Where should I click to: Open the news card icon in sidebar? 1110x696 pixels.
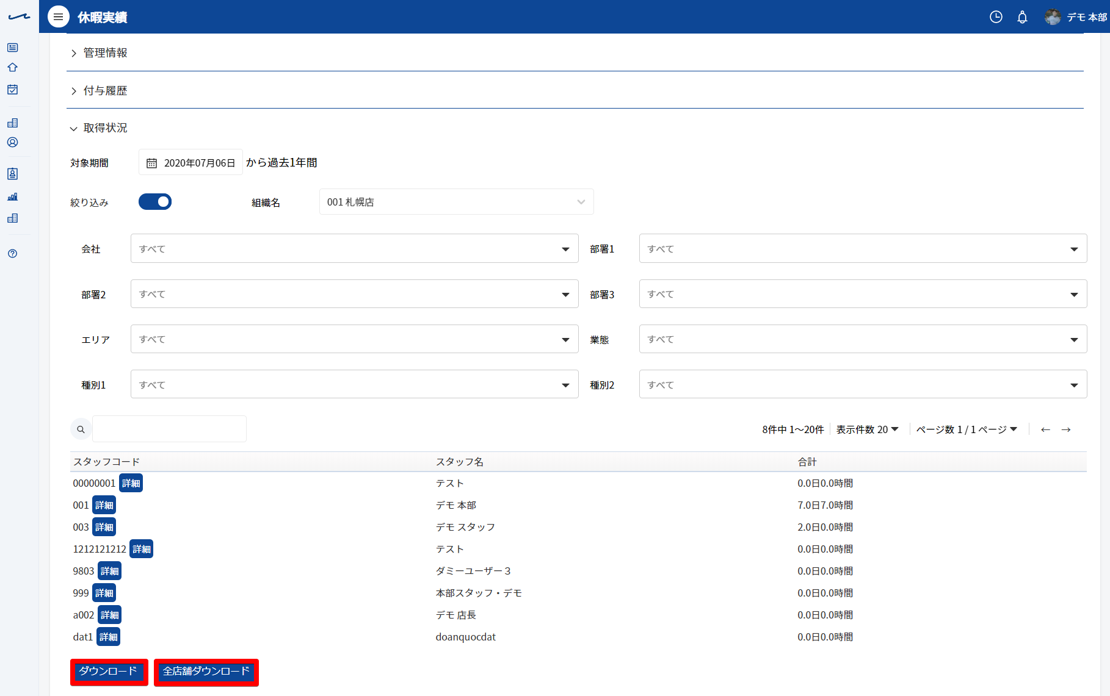(12, 48)
